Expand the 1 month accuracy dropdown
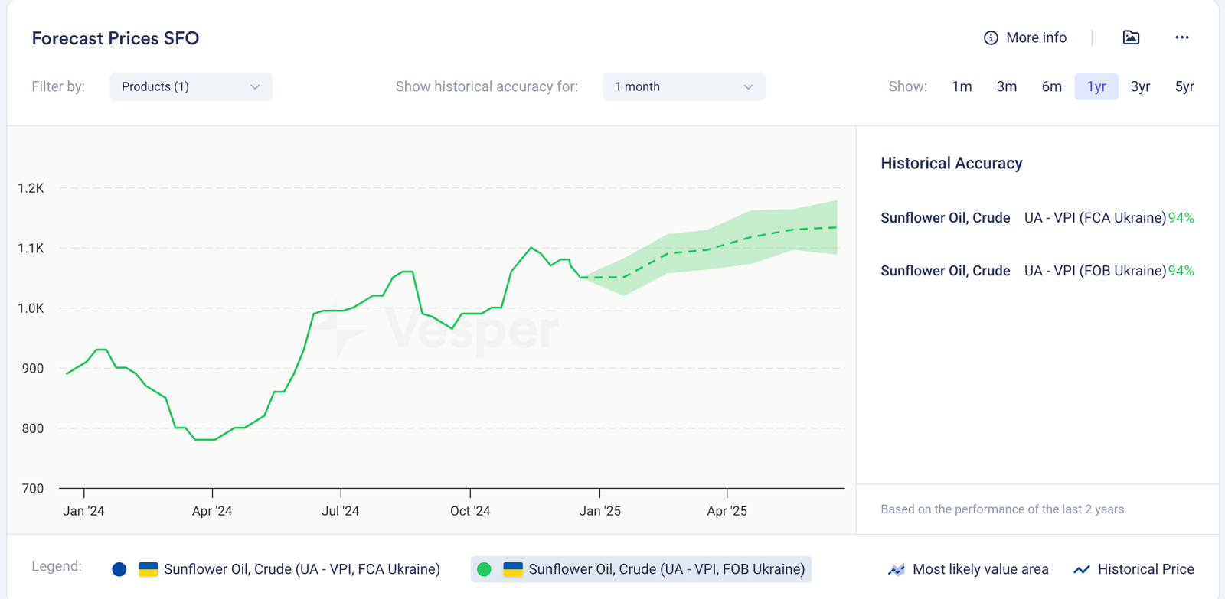 point(683,86)
